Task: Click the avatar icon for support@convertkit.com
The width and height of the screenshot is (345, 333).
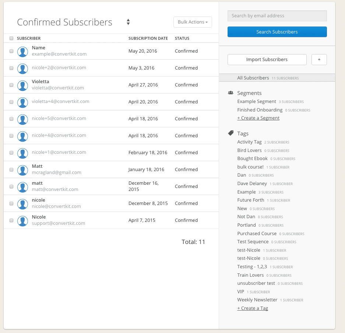Action: pyautogui.click(x=22, y=221)
